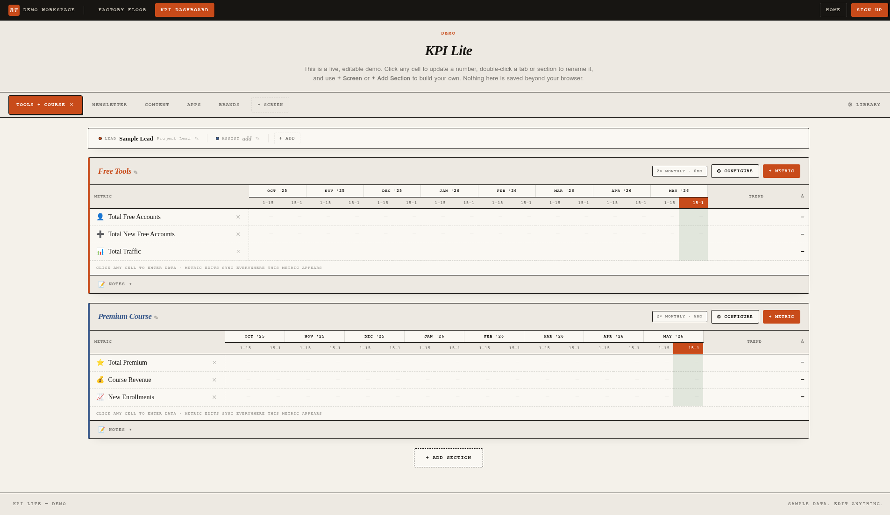Click the Sign Up button

point(869,10)
